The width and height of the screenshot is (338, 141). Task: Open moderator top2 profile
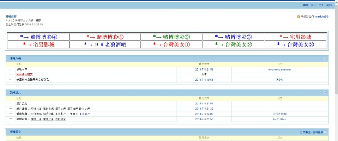(x=276, y=119)
